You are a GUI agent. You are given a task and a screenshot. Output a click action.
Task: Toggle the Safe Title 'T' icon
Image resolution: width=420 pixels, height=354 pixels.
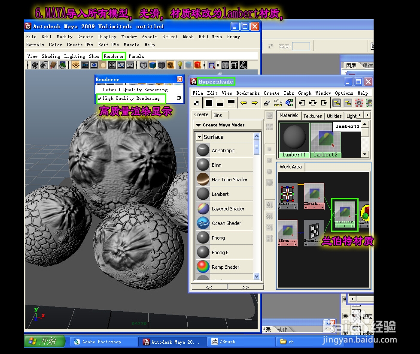130,65
